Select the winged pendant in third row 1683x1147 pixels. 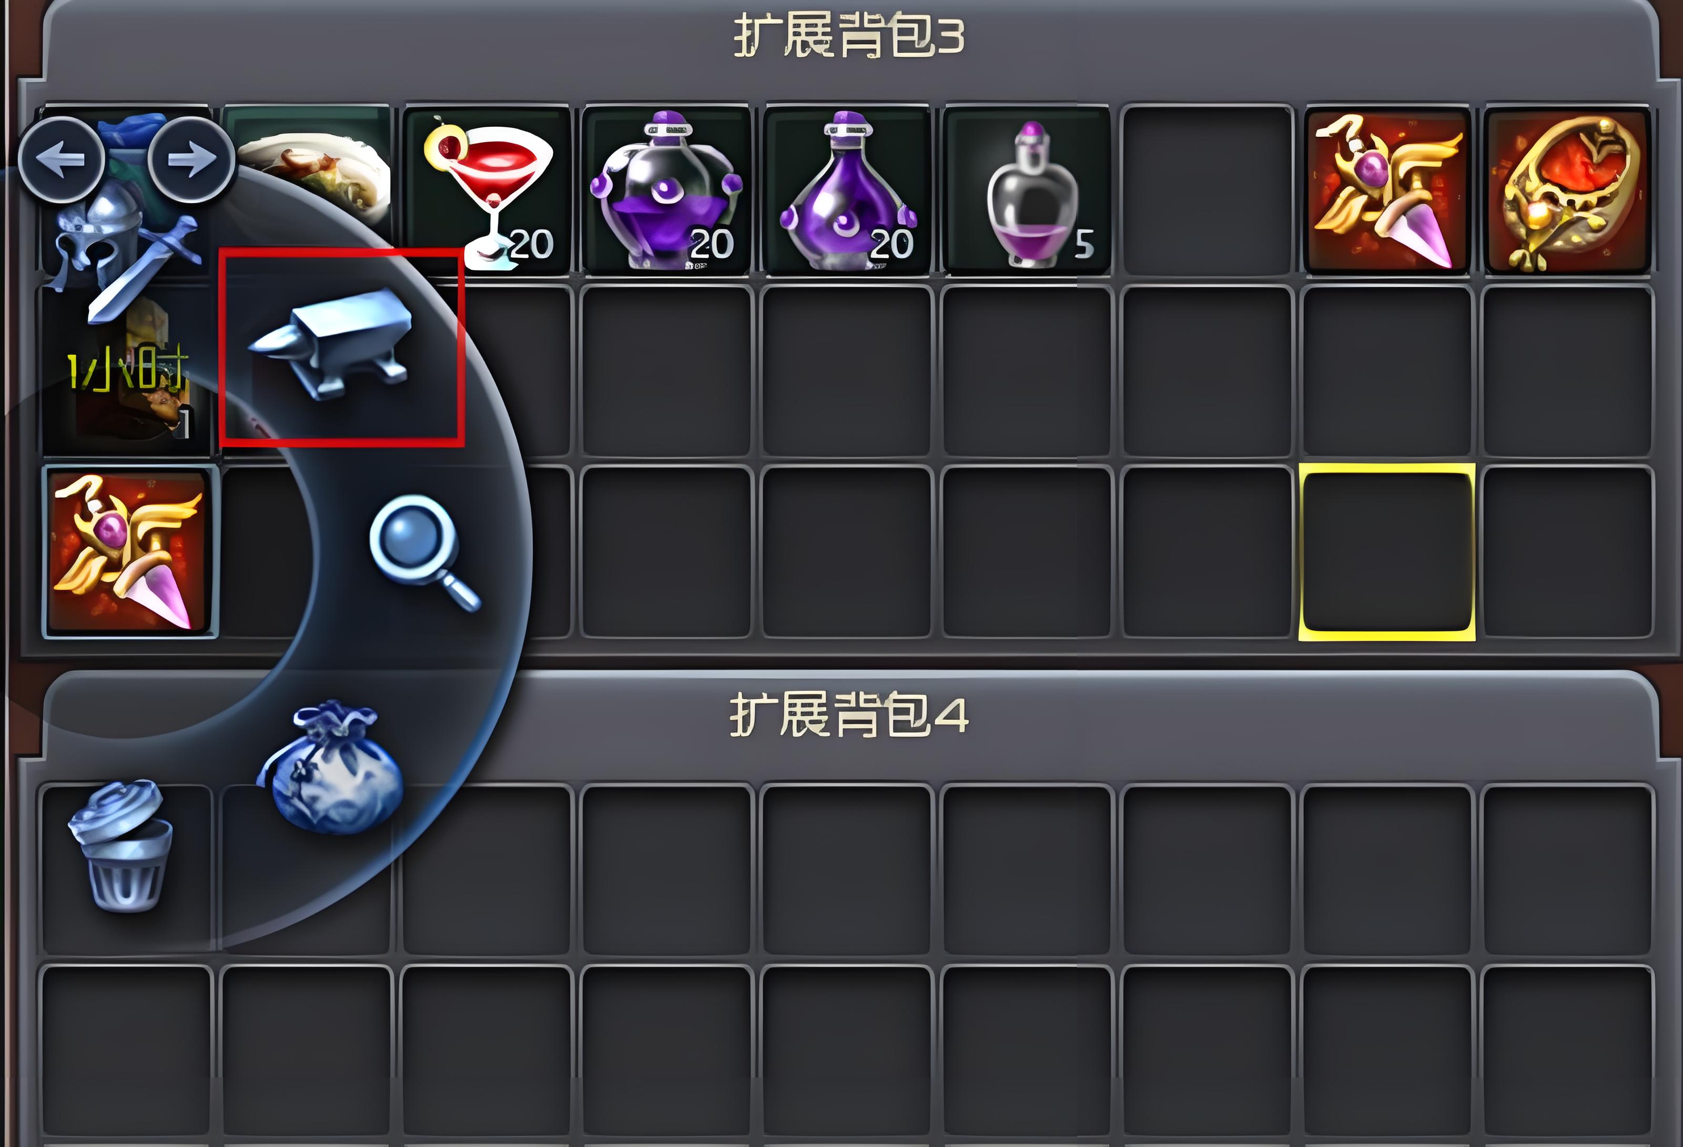129,552
